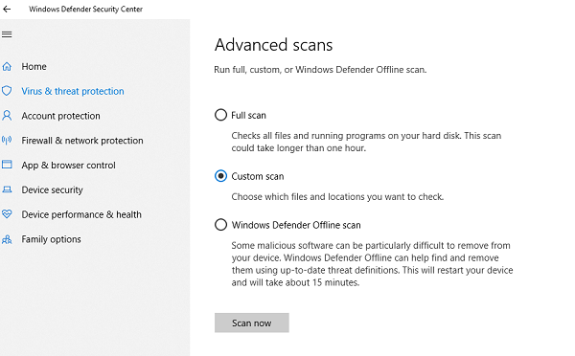Select the Custom scan radio button
Image resolution: width=575 pixels, height=356 pixels.
220,176
